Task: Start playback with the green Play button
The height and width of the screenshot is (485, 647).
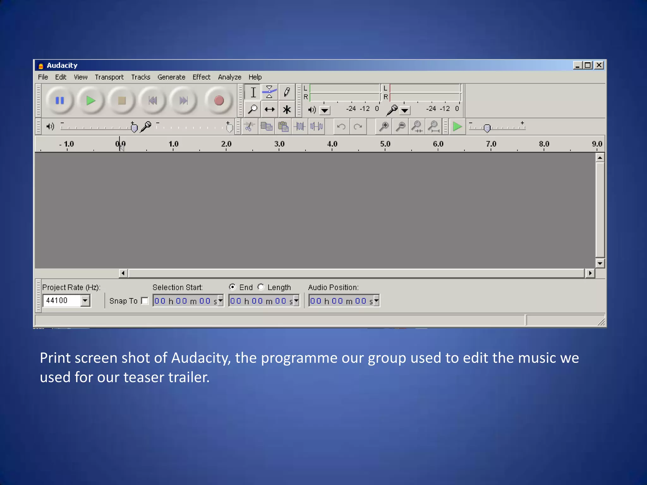Action: (91, 101)
